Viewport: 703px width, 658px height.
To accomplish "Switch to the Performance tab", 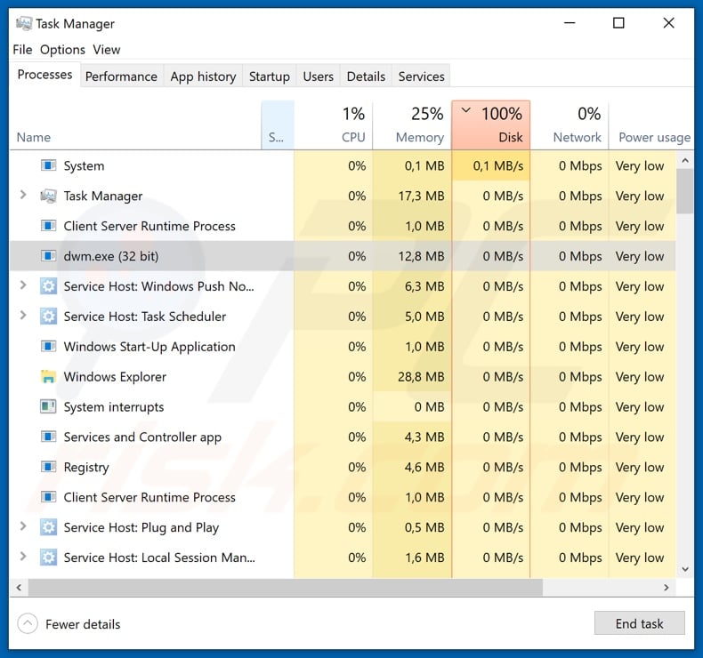I will point(122,76).
